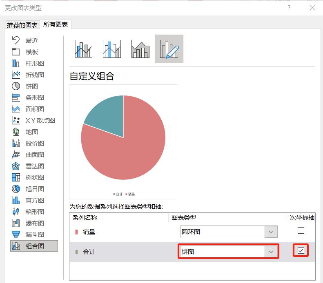Select the Recent (最近) chart category icon
This screenshot has width=323, height=283.
tap(16, 40)
